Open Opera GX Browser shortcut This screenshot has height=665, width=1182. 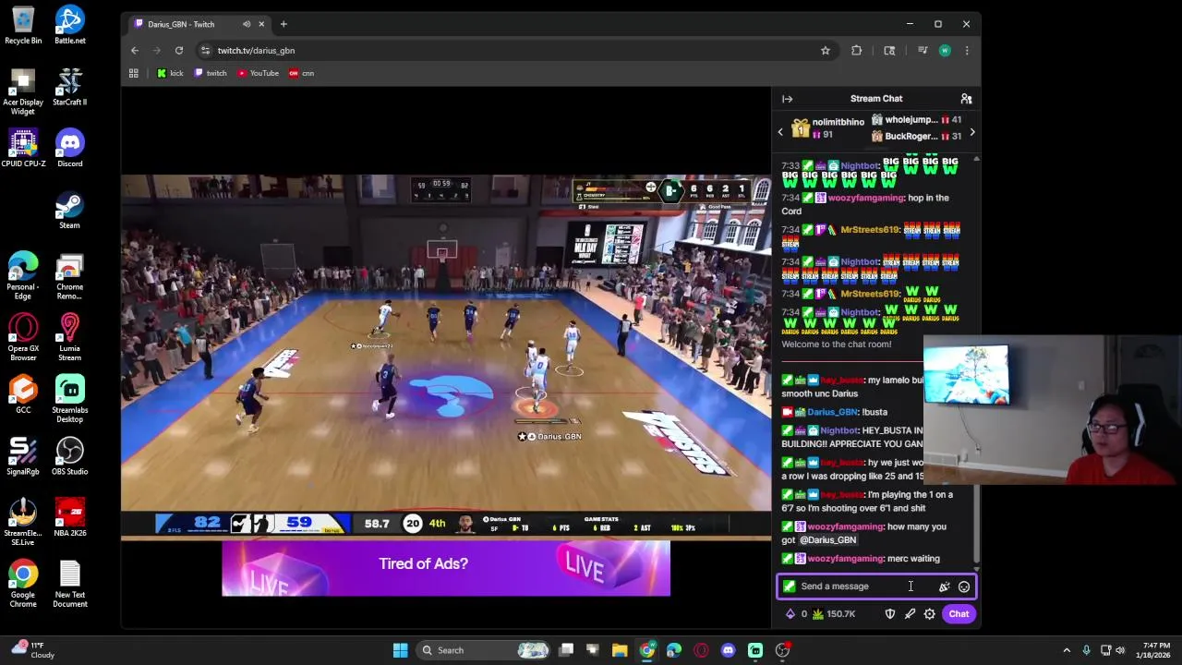coord(23,337)
